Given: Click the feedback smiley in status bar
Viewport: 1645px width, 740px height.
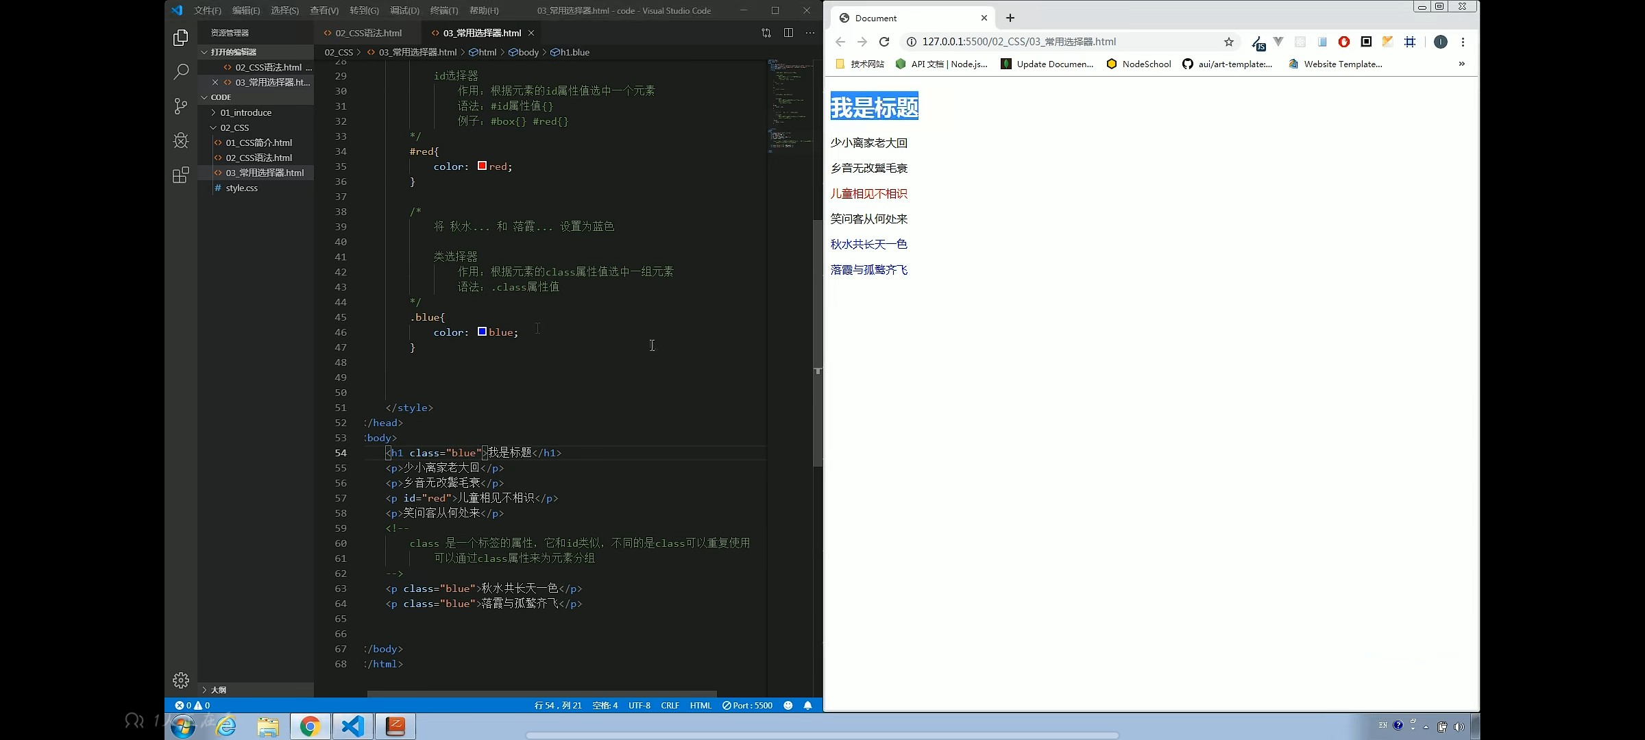Looking at the screenshot, I should [788, 705].
